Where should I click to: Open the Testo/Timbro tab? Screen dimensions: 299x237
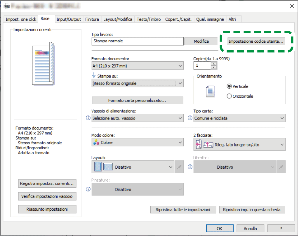coord(149,20)
